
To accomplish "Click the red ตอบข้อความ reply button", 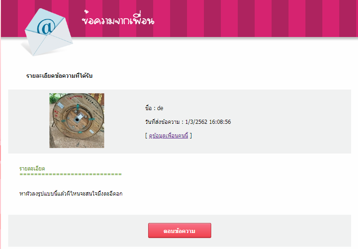I will [x=179, y=231].
